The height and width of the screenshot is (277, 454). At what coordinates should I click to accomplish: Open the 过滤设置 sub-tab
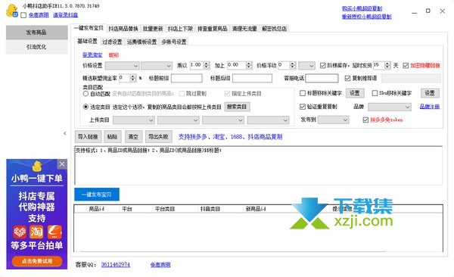[x=112, y=42]
